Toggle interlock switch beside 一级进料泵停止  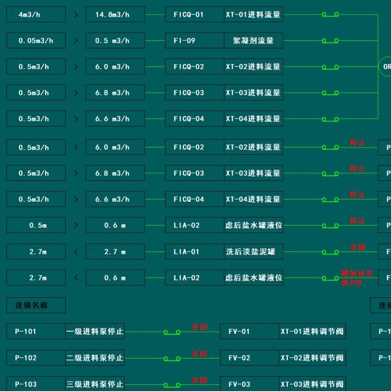coord(172,332)
